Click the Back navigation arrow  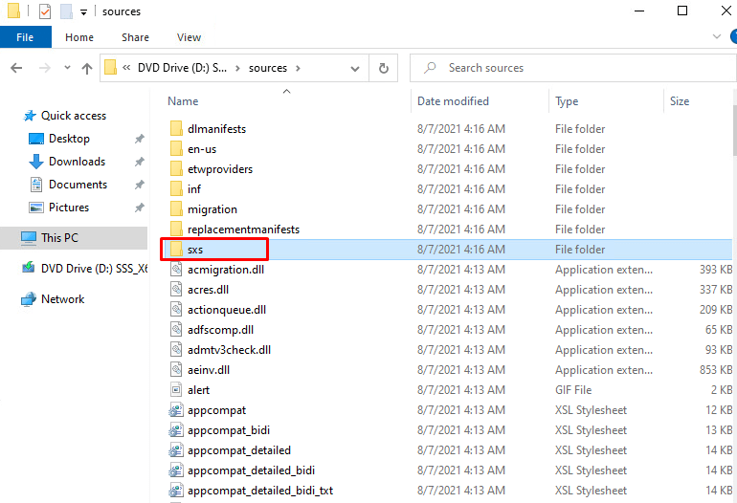pos(16,68)
